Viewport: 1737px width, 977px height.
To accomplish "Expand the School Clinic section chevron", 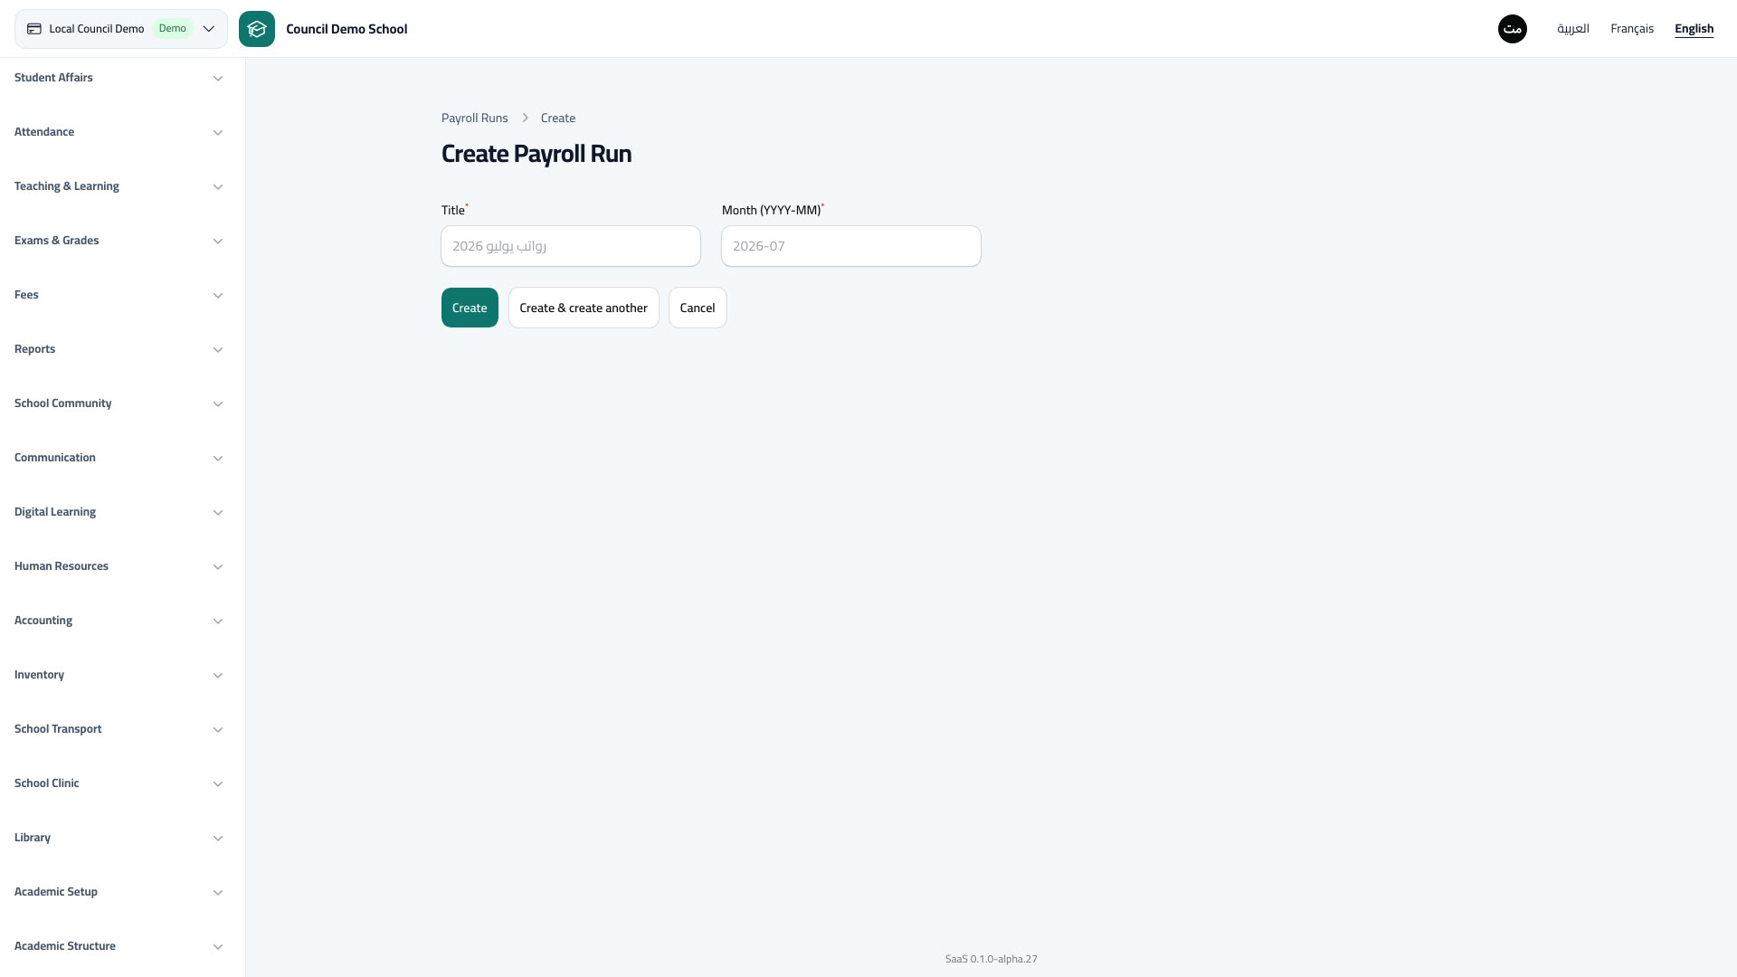I will click(x=218, y=784).
